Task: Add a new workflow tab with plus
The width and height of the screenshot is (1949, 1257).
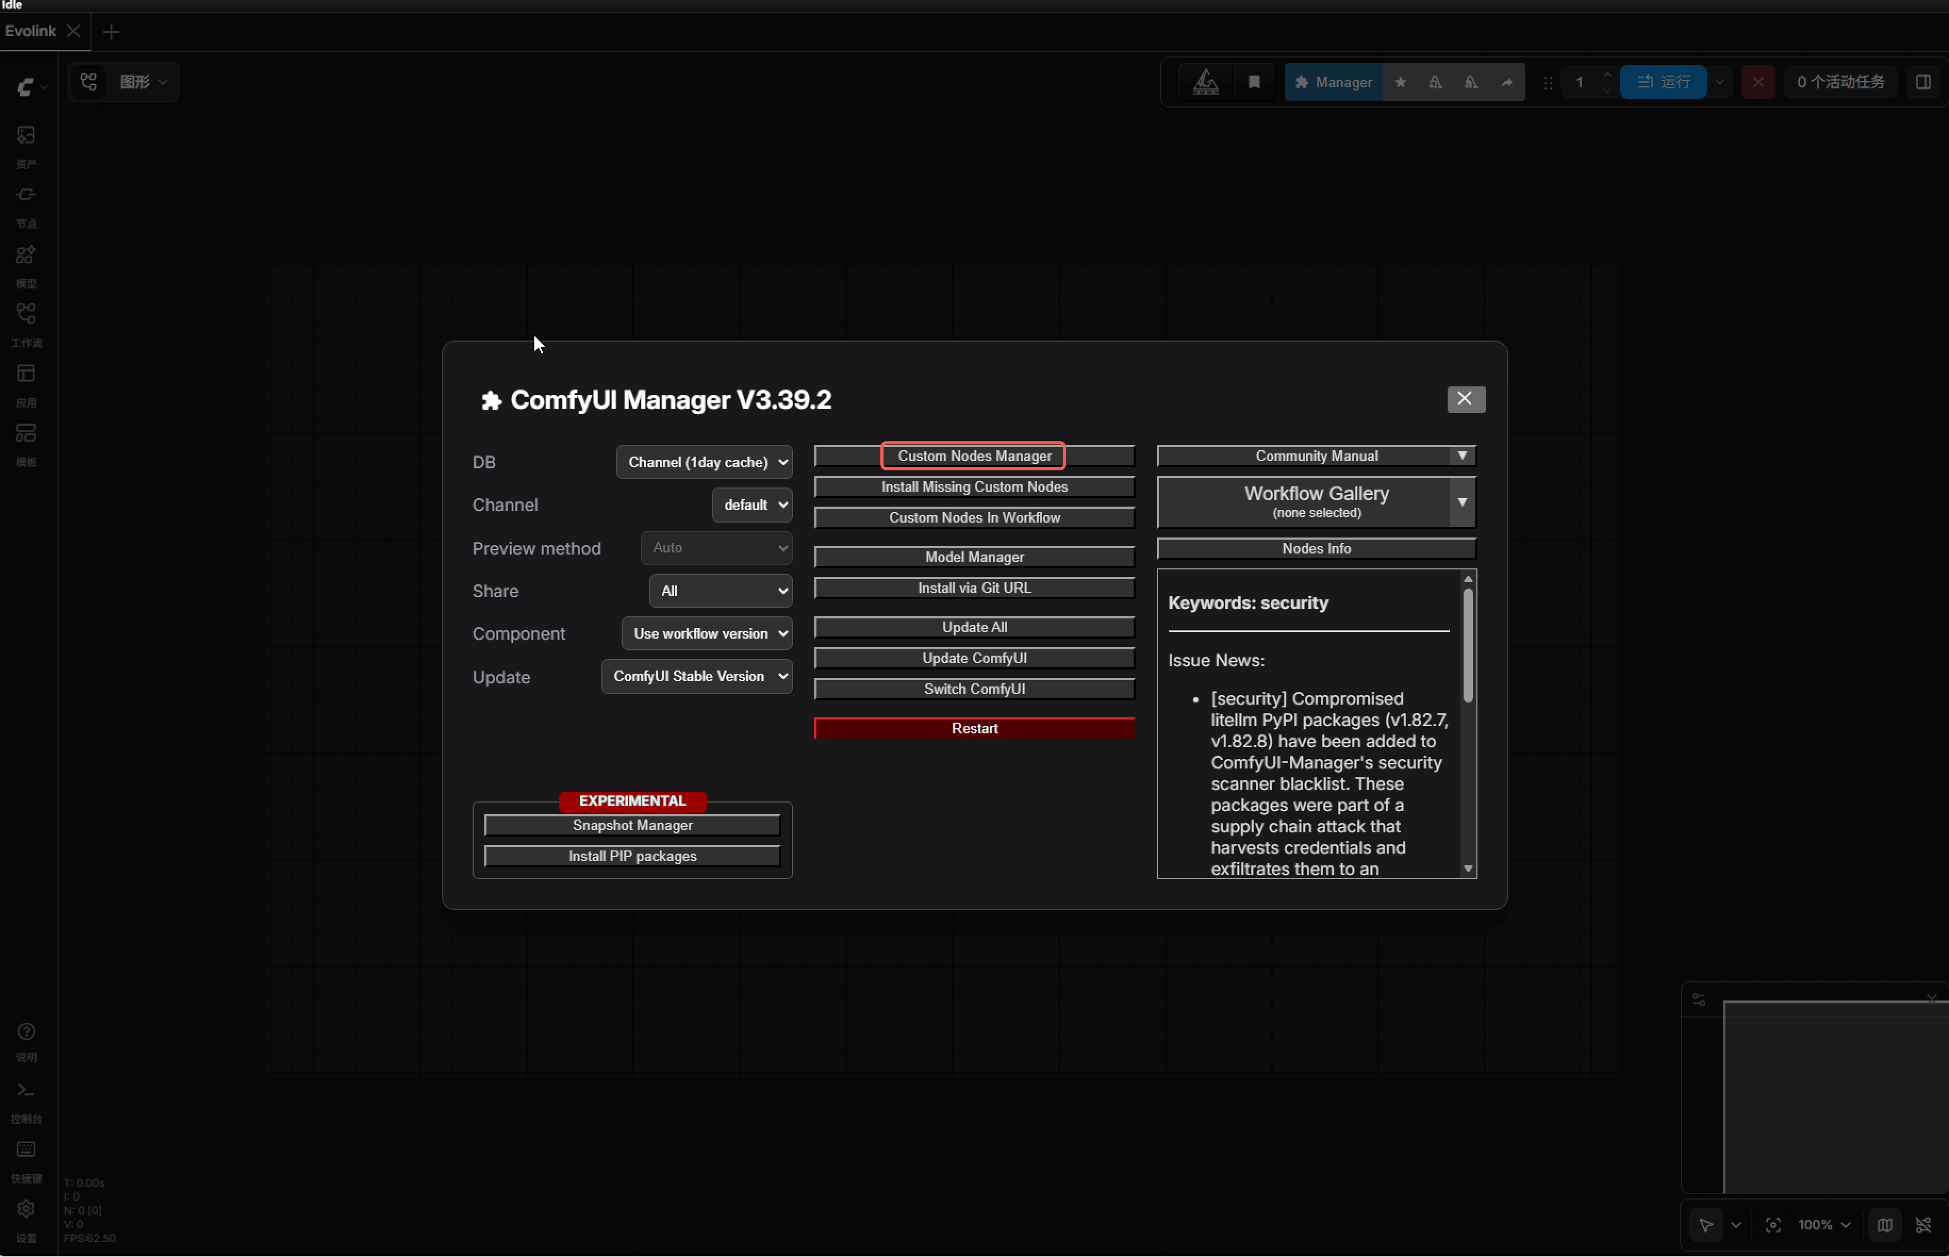Action: tap(112, 32)
